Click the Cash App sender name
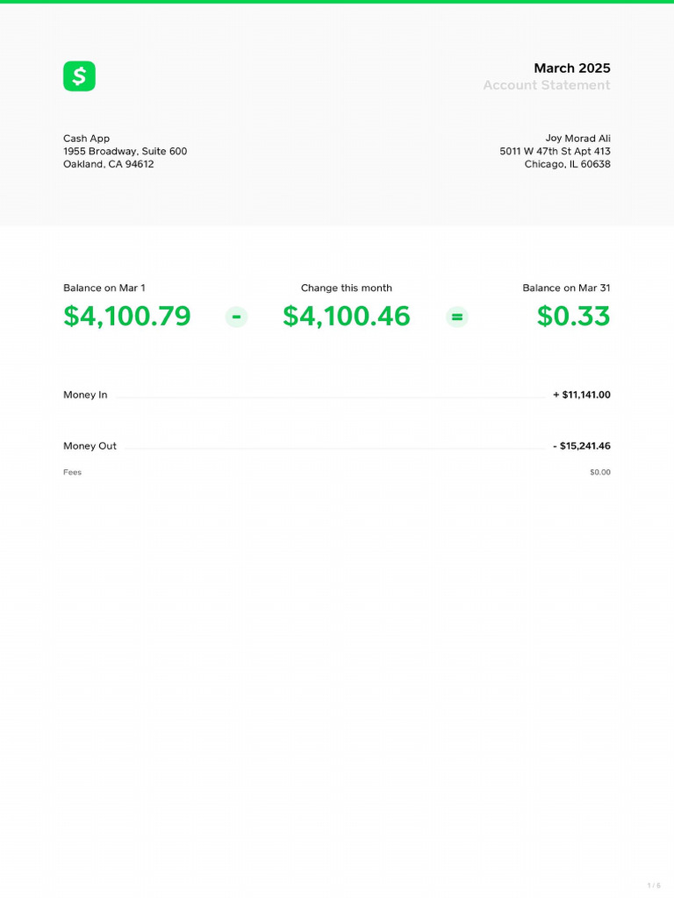This screenshot has height=898, width=674. [86, 139]
